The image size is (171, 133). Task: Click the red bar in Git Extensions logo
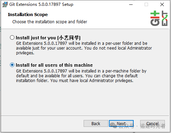click(155, 17)
